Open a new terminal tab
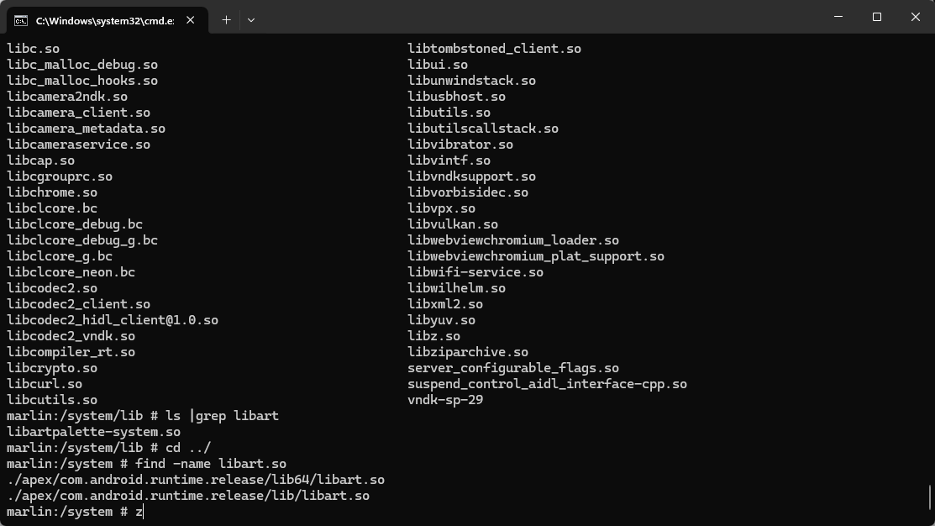Viewport: 935px width, 526px height. pos(226,19)
